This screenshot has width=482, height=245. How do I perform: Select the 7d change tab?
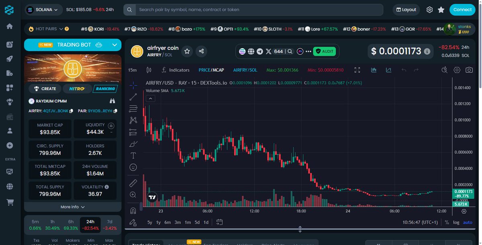tap(110, 225)
